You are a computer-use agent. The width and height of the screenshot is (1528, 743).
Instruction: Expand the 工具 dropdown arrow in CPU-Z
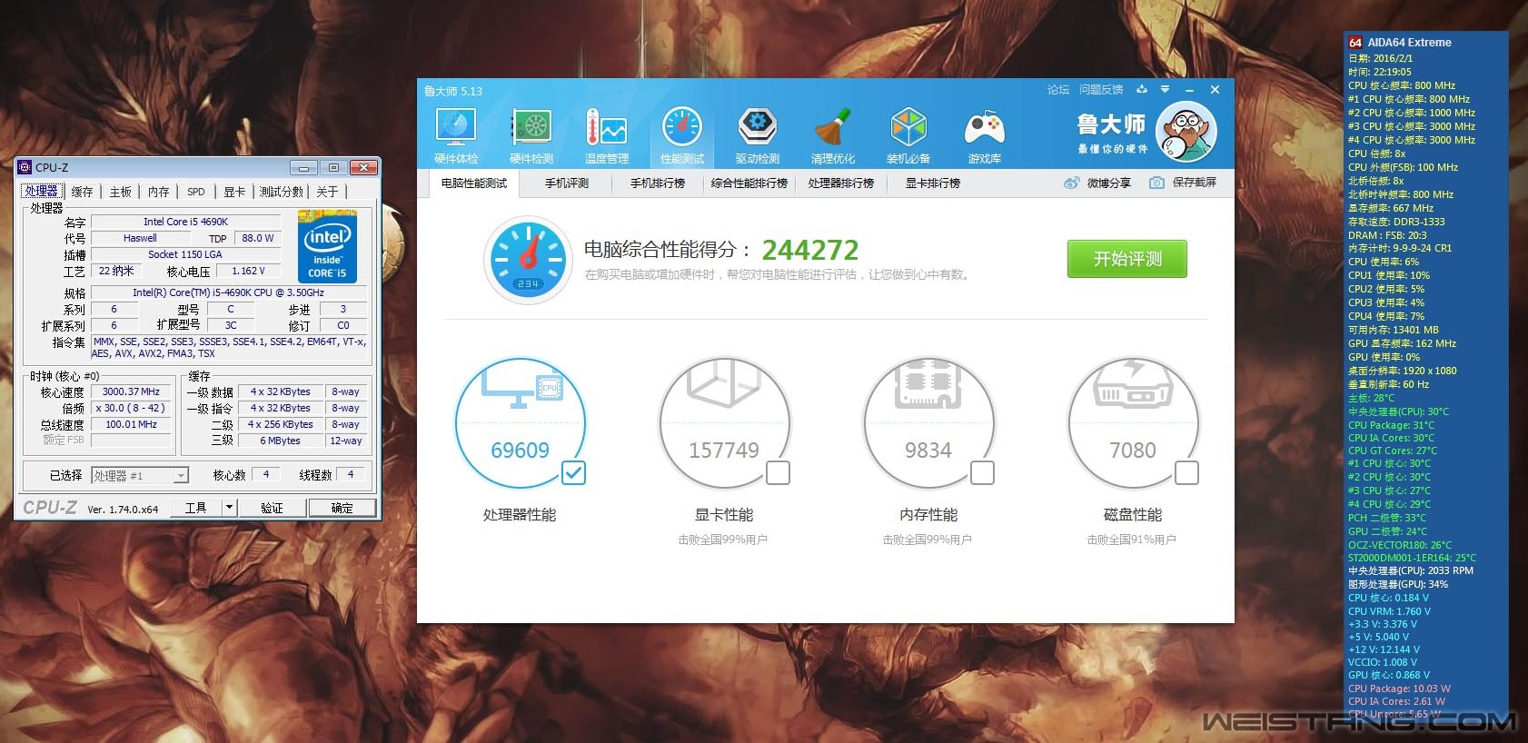pyautogui.click(x=229, y=508)
